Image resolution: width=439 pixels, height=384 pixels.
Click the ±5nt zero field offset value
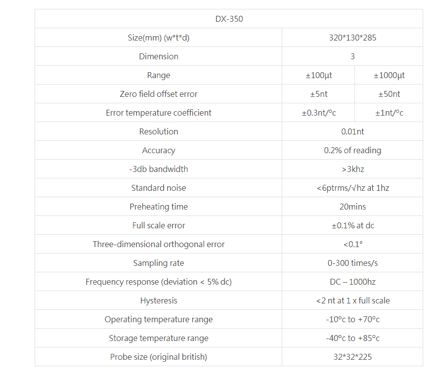pyautogui.click(x=318, y=94)
